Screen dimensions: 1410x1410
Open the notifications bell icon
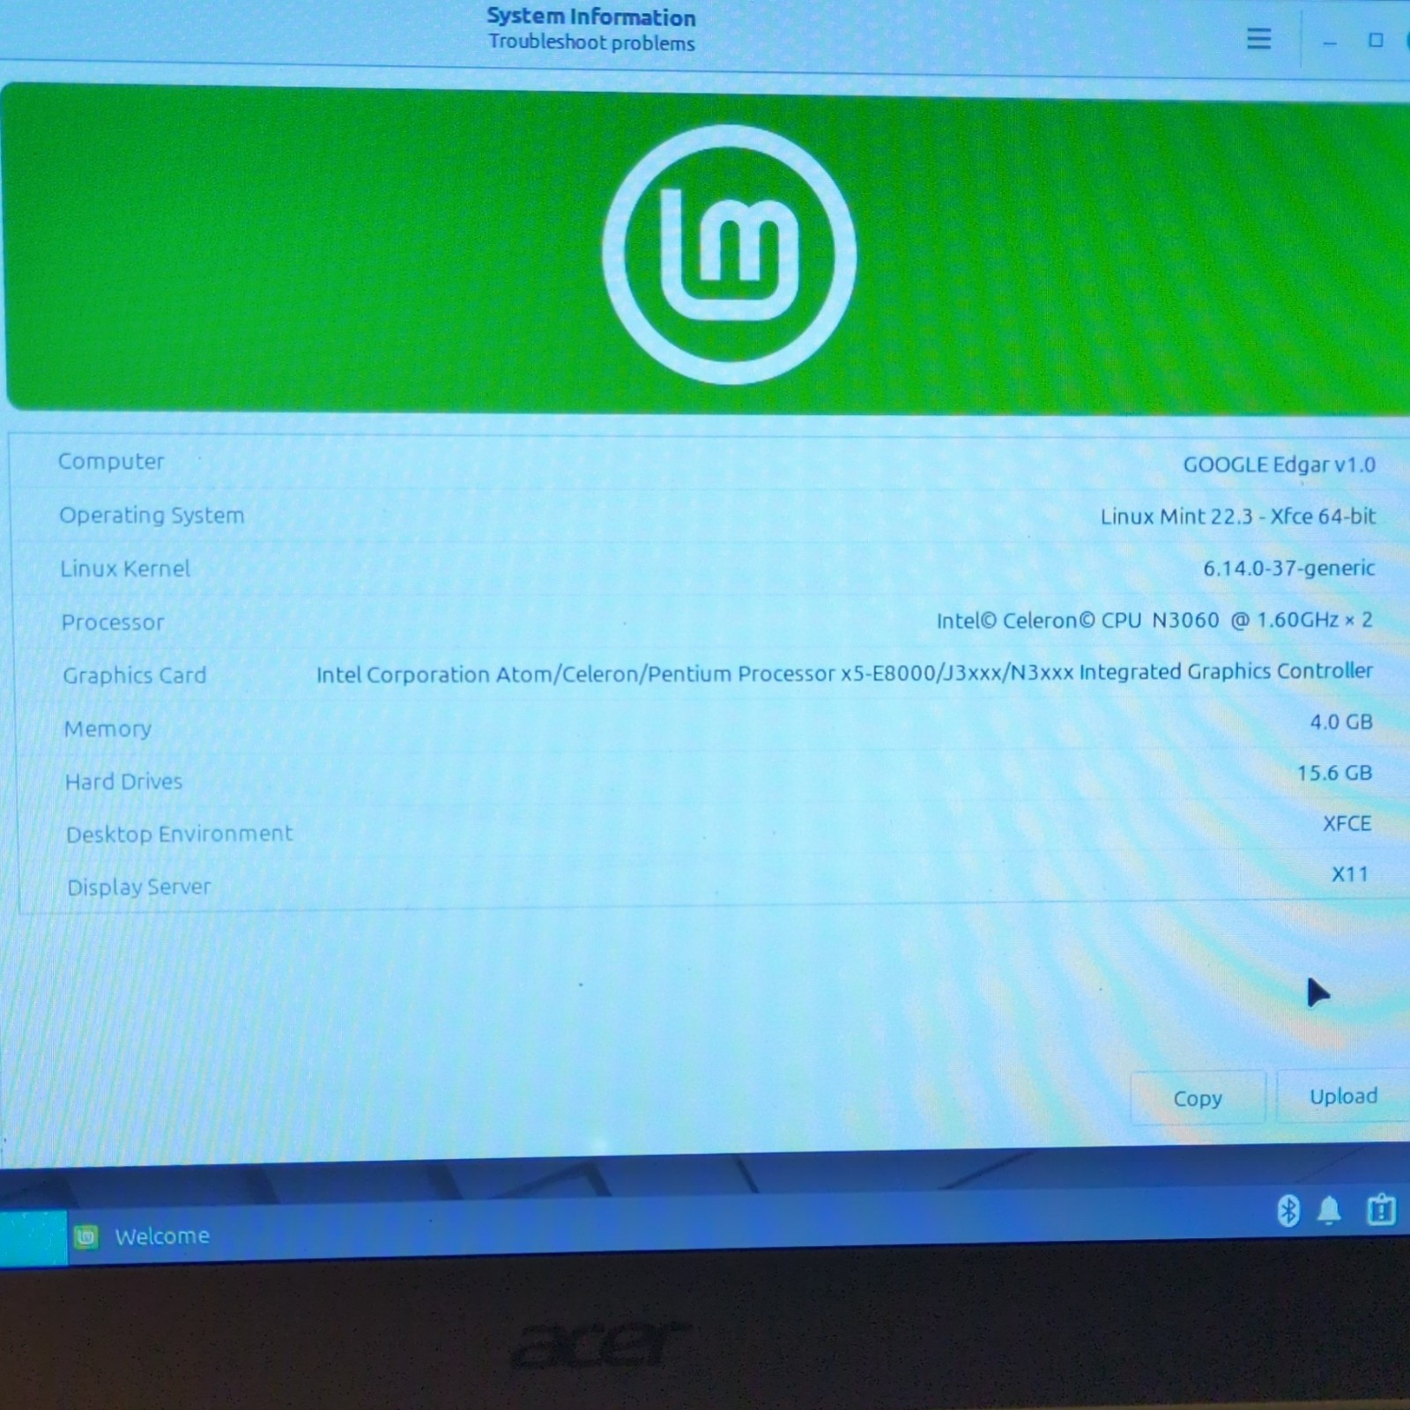[x=1329, y=1211]
